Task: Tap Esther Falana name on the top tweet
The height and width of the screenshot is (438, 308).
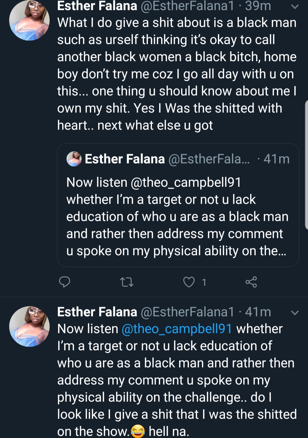Action: tap(97, 6)
